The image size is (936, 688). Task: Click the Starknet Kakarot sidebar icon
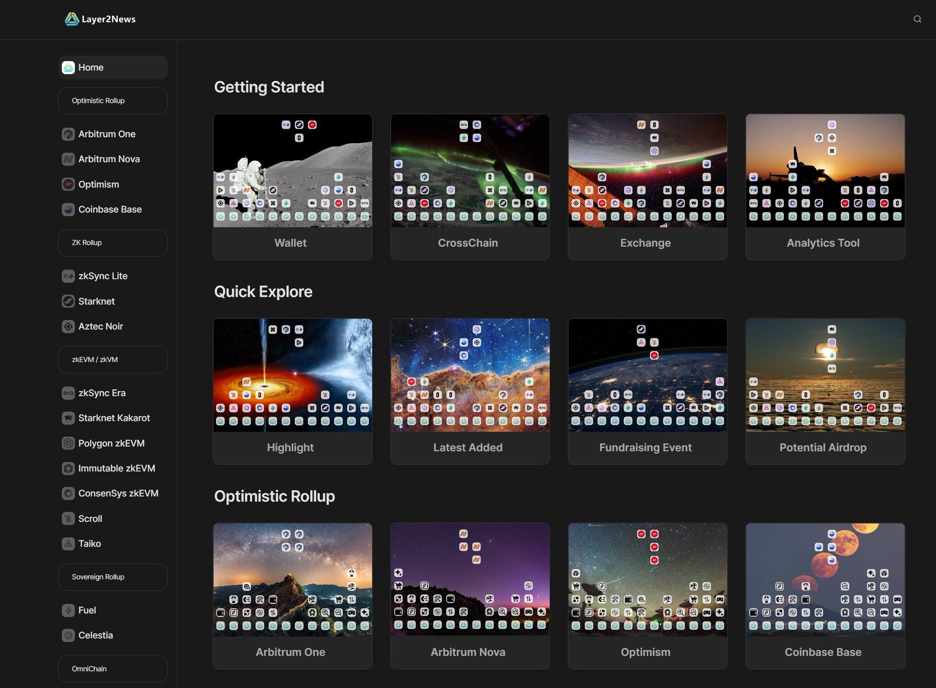coord(68,418)
